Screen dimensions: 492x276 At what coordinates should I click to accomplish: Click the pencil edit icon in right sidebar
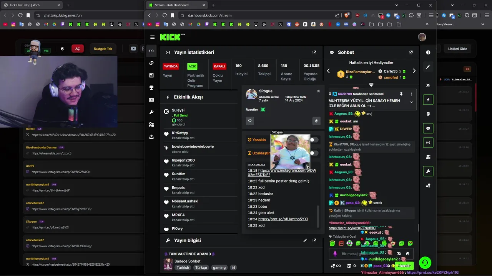tap(428, 67)
